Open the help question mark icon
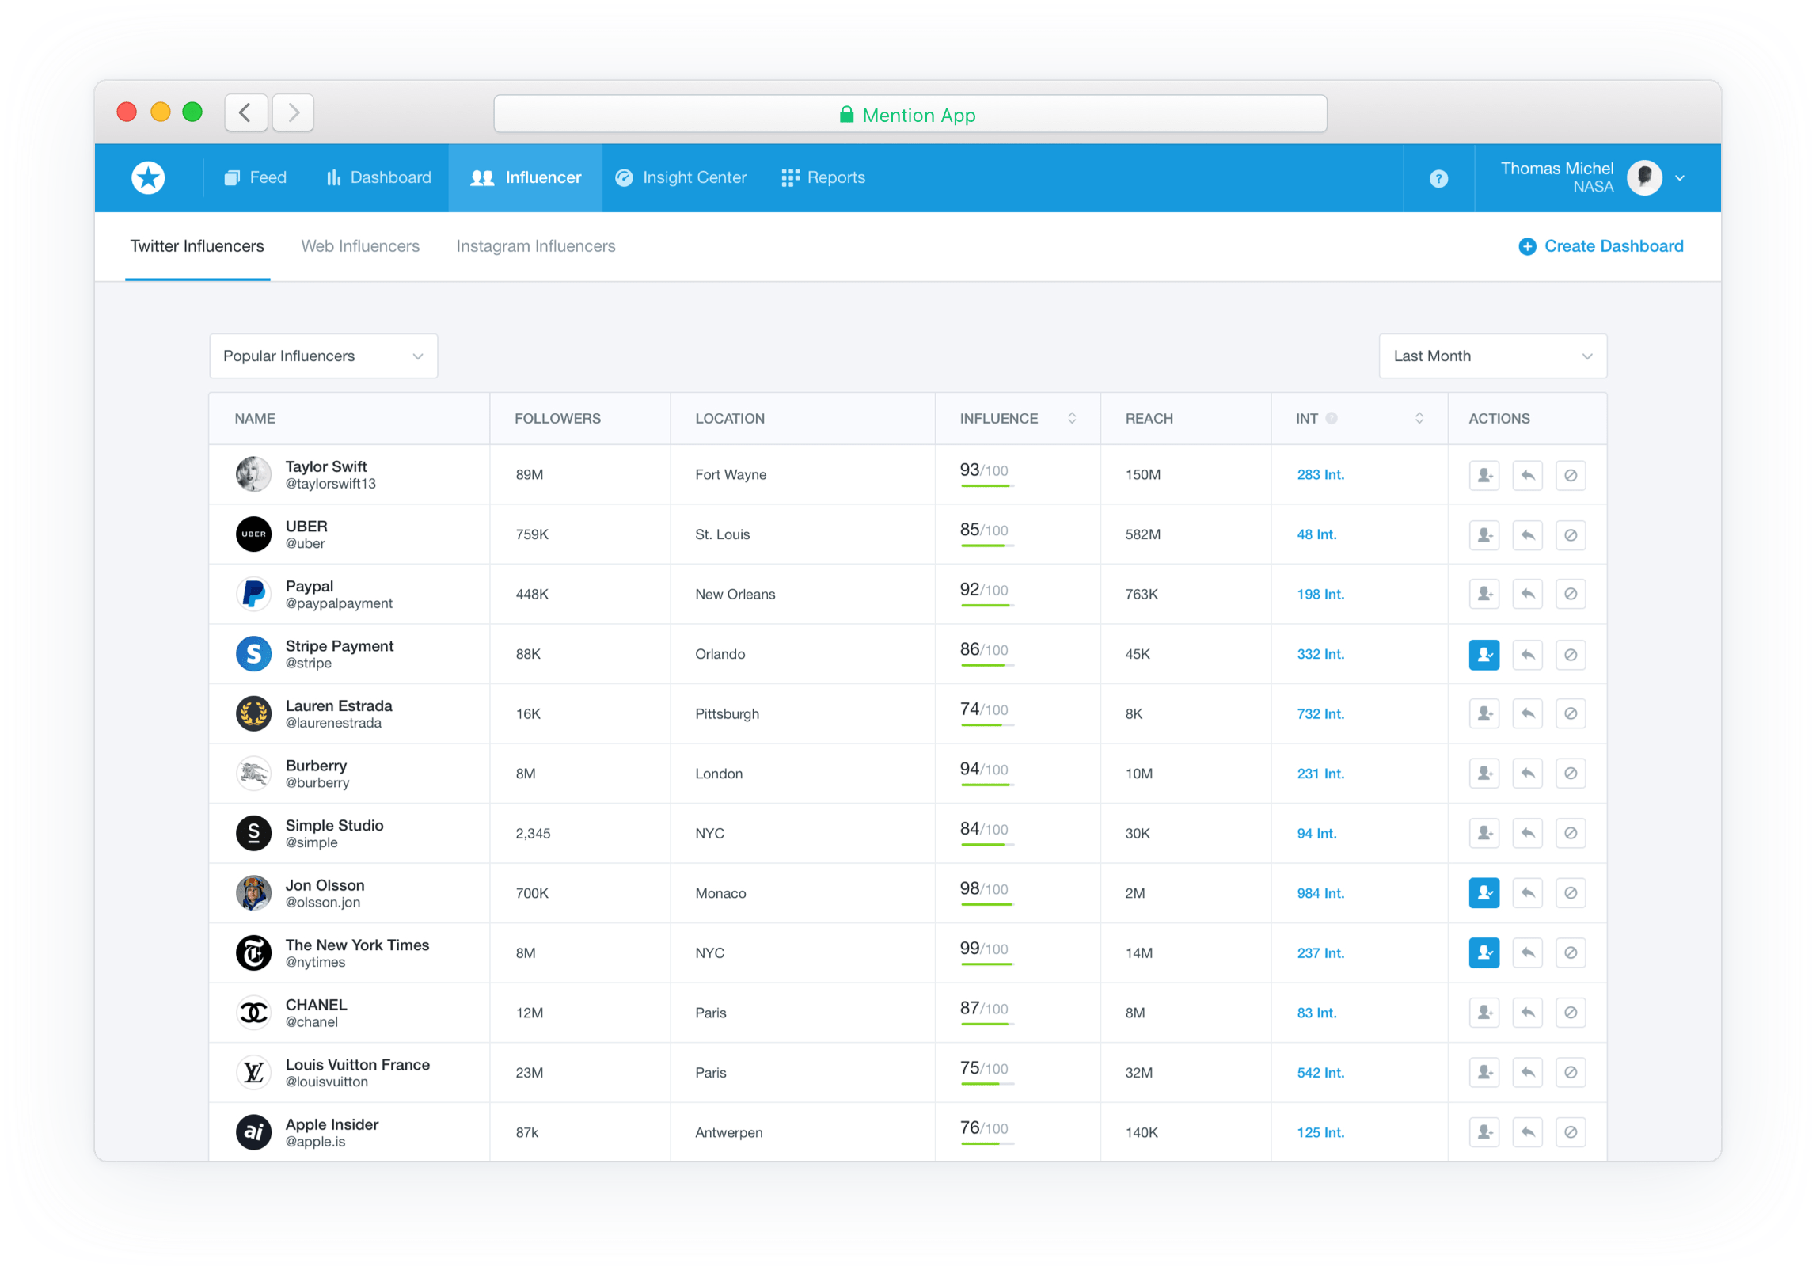 (x=1438, y=179)
